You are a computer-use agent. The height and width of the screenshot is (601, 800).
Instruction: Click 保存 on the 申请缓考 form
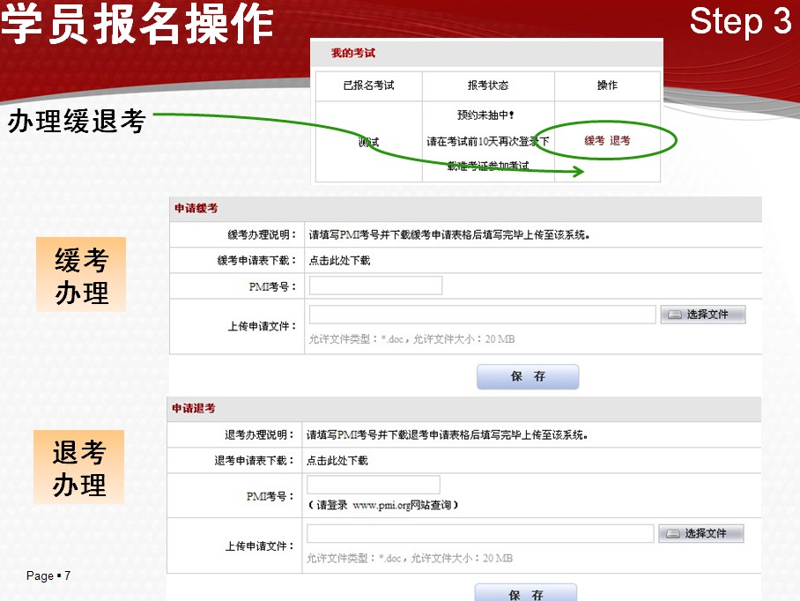527,375
